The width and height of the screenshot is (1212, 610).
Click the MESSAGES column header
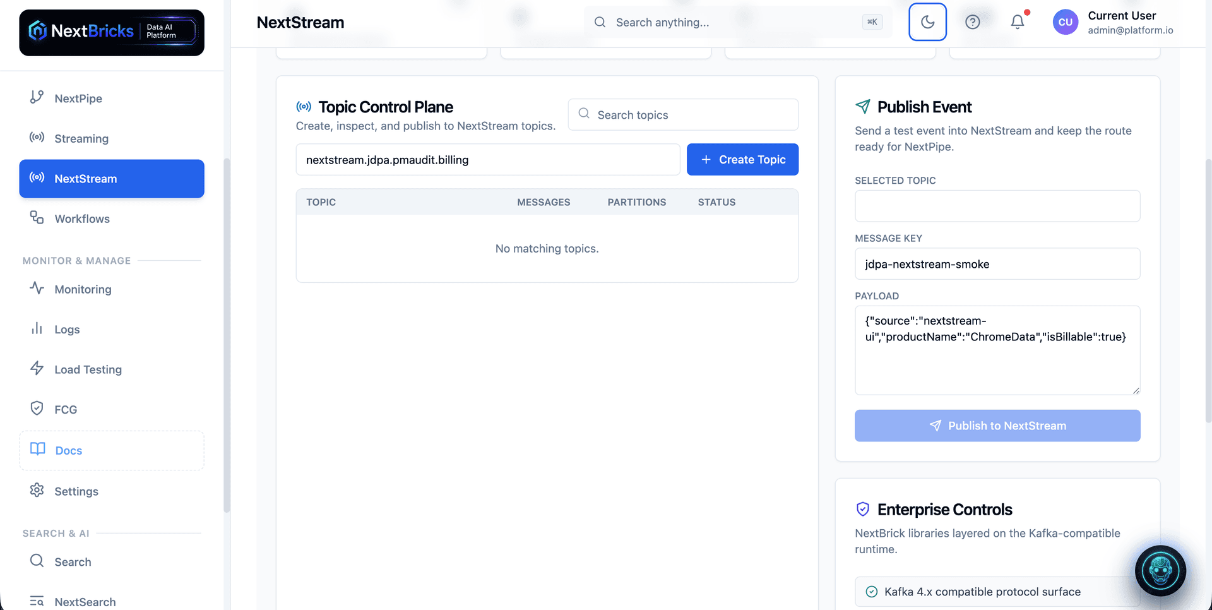544,202
